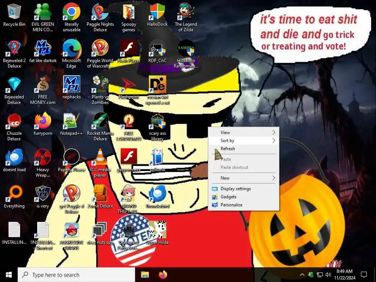The image size is (376, 282).
Task: Select the deez nuts spy icon
Action: 100,234
